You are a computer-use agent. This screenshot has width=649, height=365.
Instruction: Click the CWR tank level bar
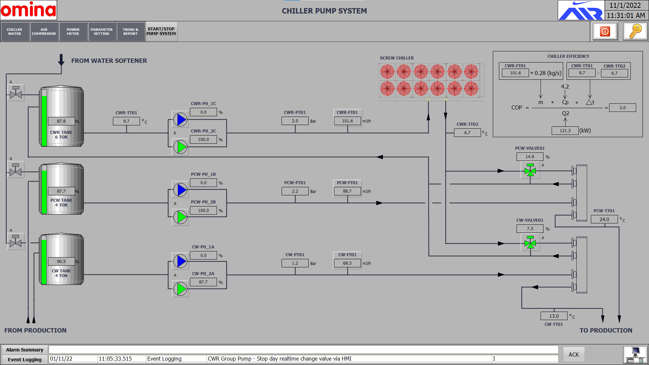coord(44,118)
